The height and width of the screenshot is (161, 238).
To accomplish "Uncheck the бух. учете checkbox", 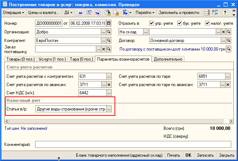I will pos(180,23).
